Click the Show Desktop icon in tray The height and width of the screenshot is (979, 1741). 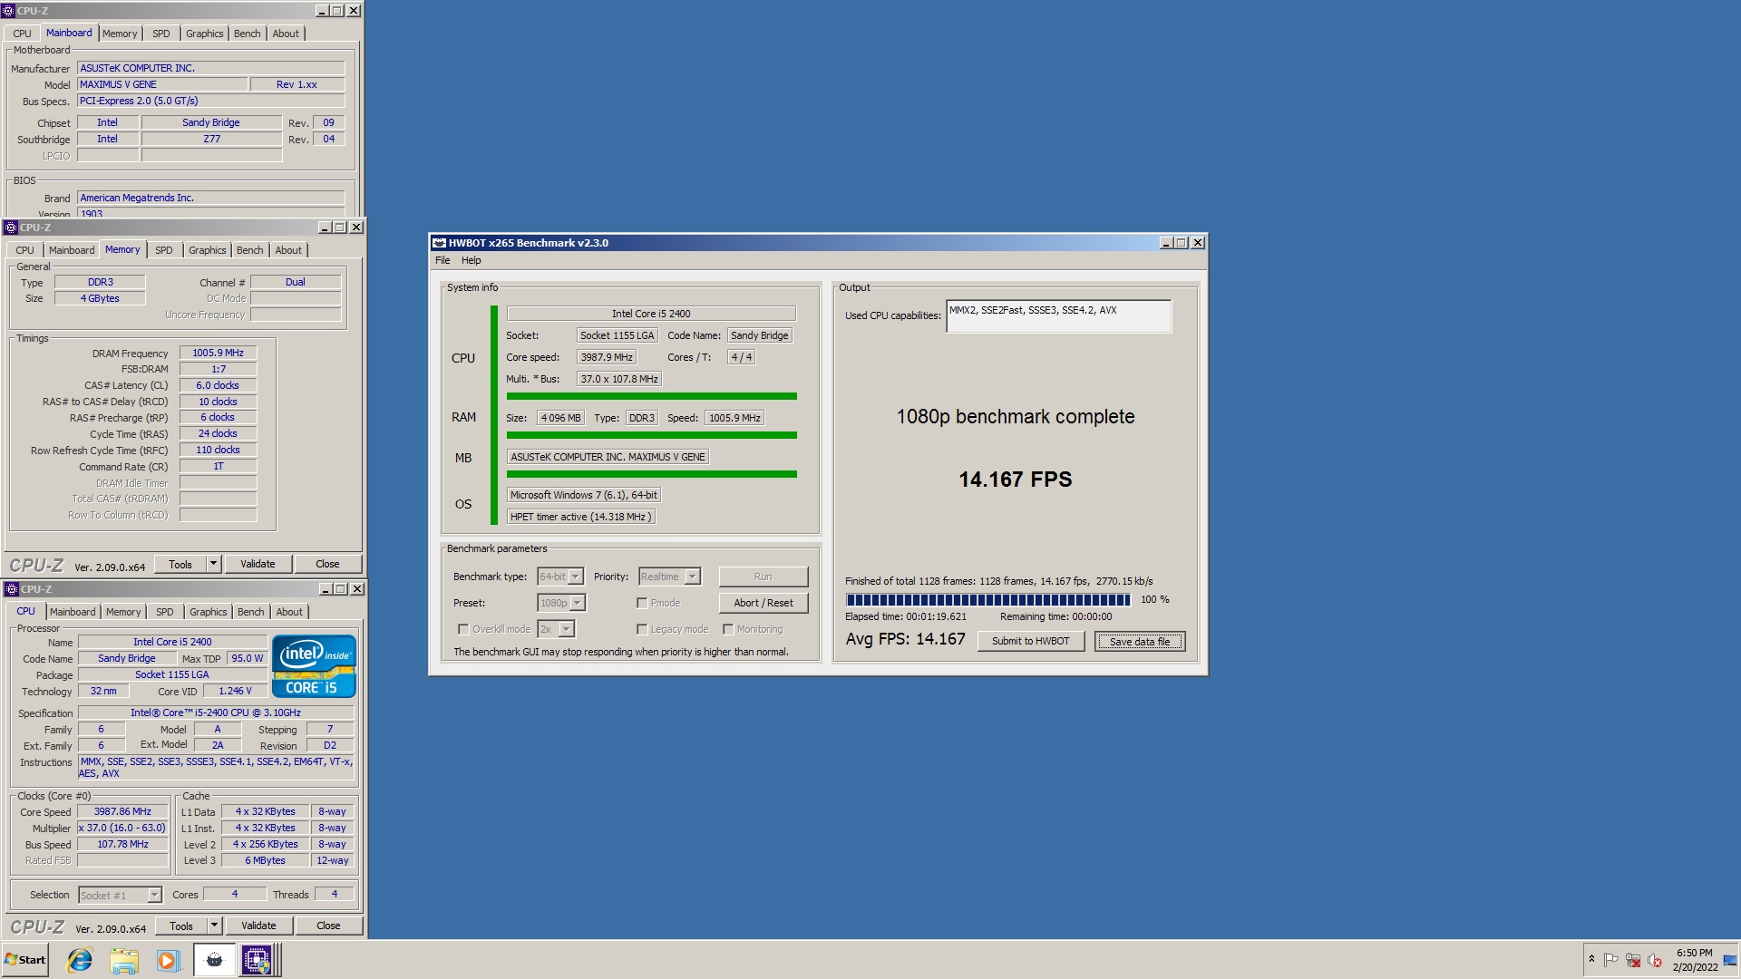[x=1731, y=960]
